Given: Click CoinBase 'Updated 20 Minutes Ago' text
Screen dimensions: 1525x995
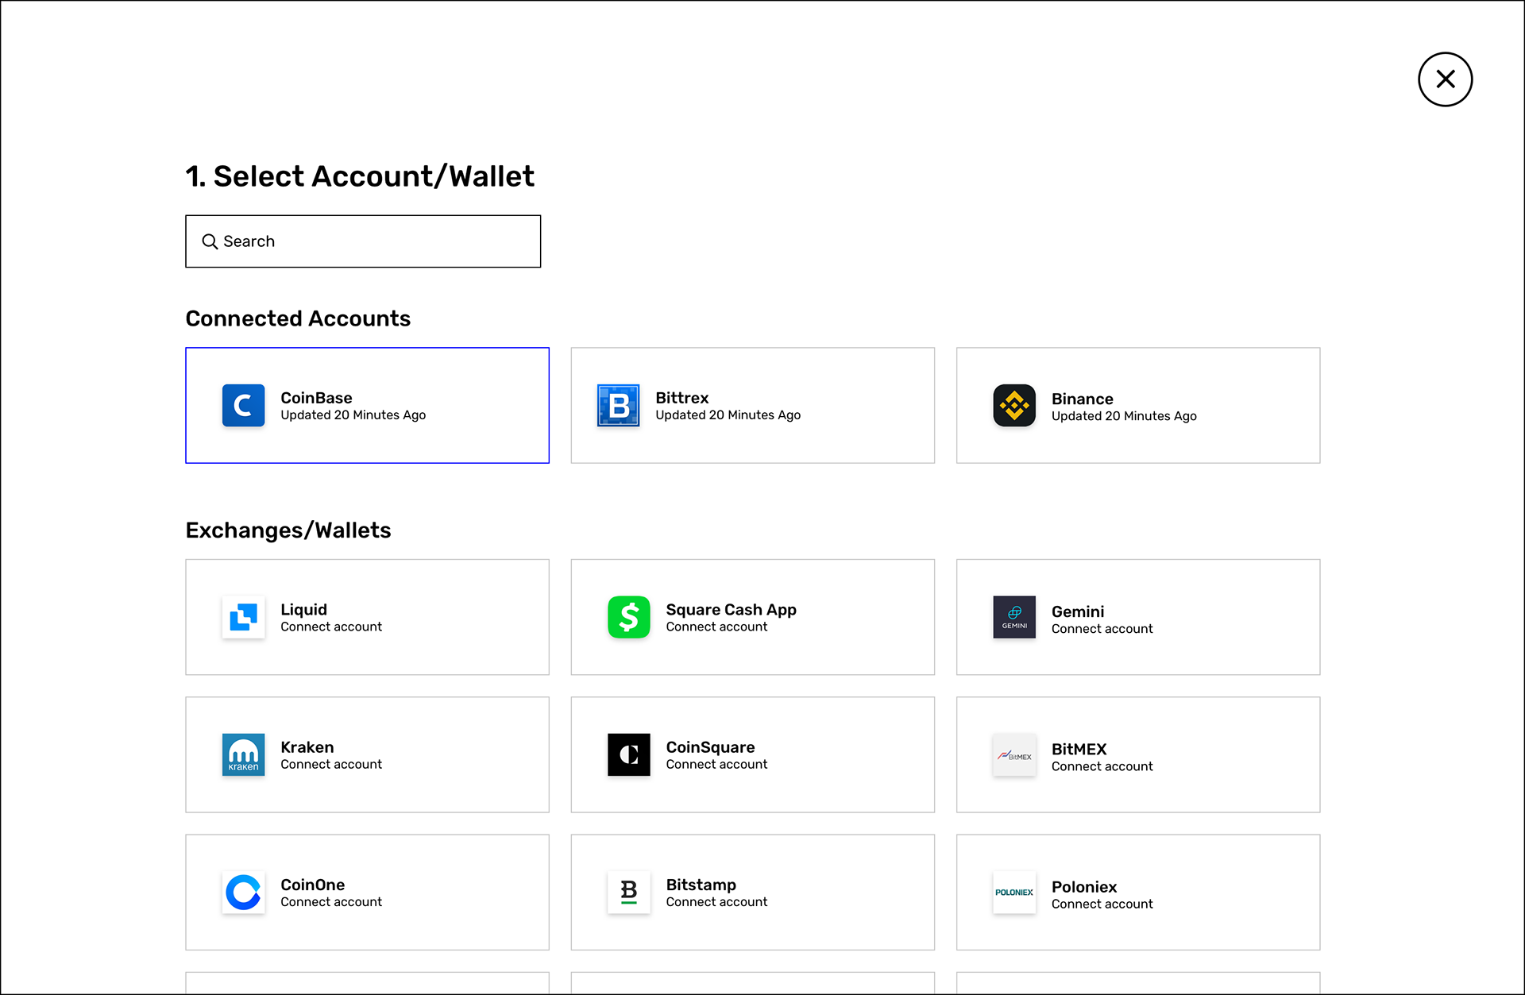Looking at the screenshot, I should (353, 415).
